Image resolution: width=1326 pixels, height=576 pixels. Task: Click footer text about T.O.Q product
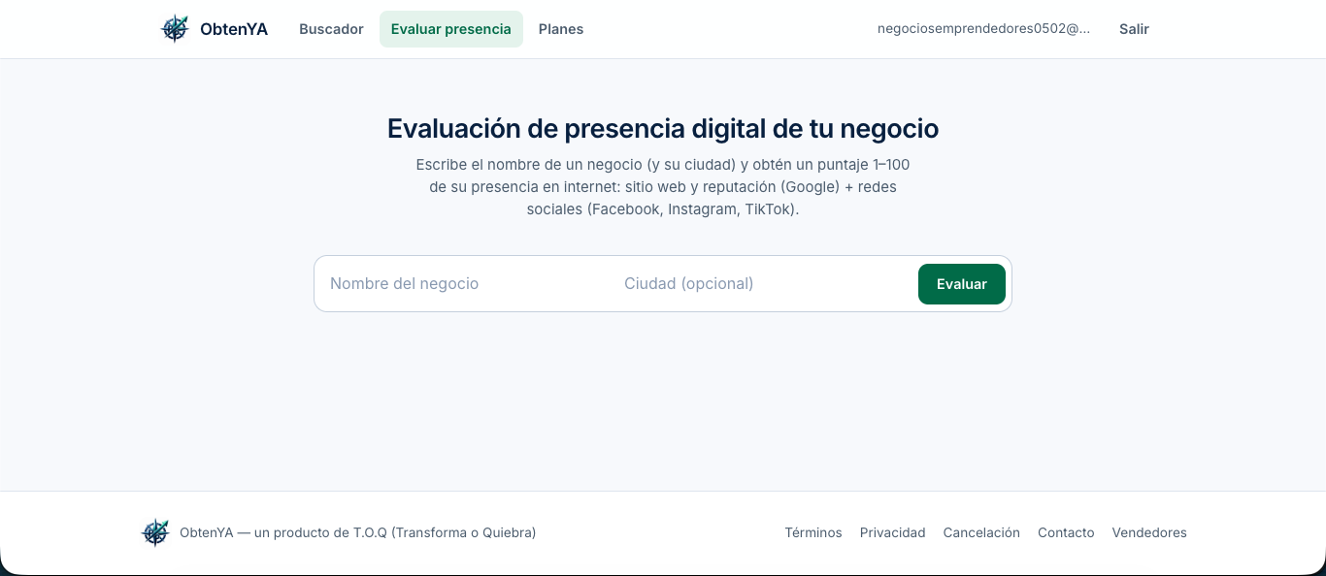click(x=358, y=532)
